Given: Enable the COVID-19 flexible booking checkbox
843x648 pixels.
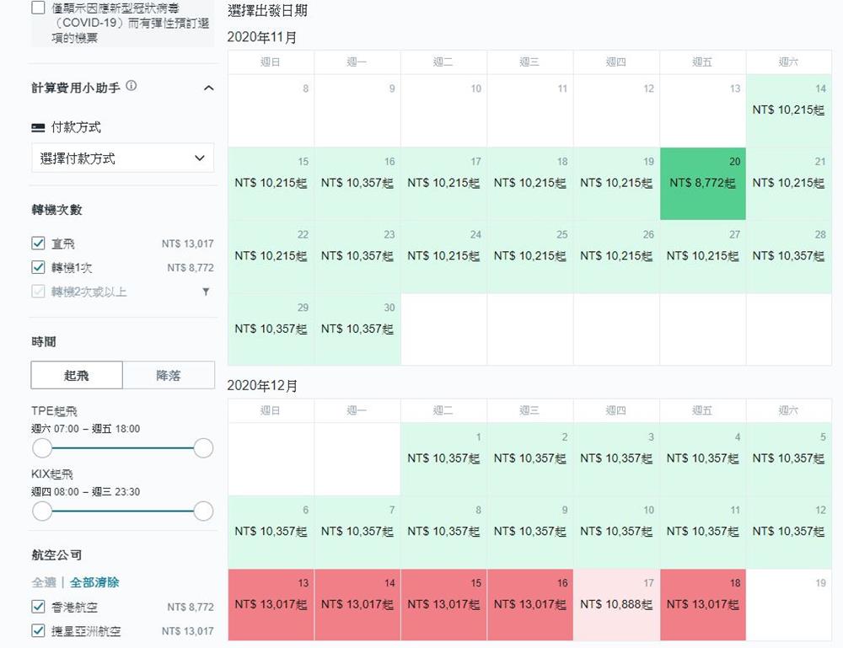Looking at the screenshot, I should tap(38, 8).
